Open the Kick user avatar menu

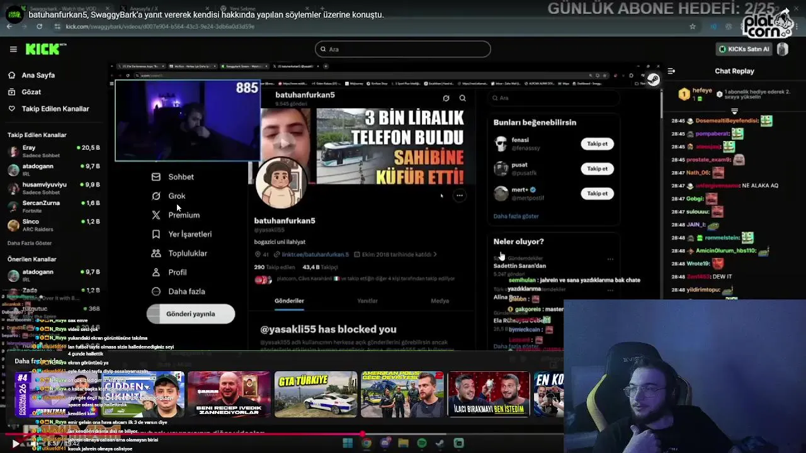click(x=783, y=49)
